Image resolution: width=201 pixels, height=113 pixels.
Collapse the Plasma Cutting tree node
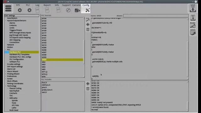(x=8, y=89)
